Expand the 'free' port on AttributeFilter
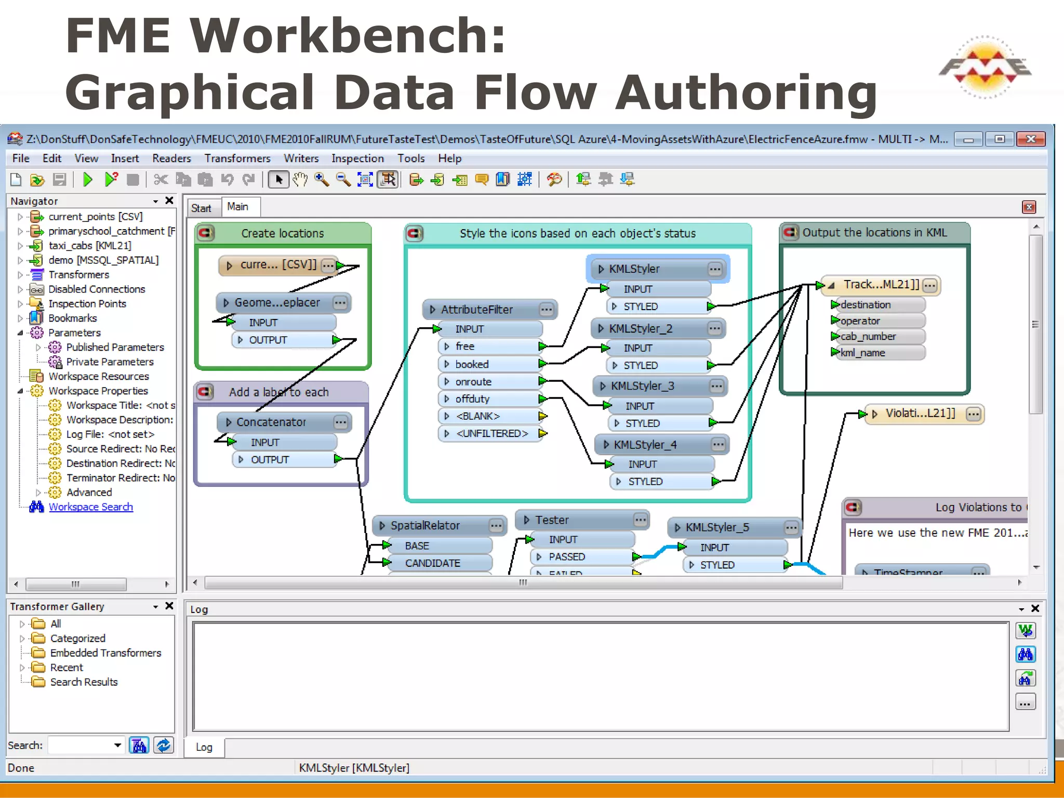This screenshot has height=798, width=1064. click(x=447, y=347)
